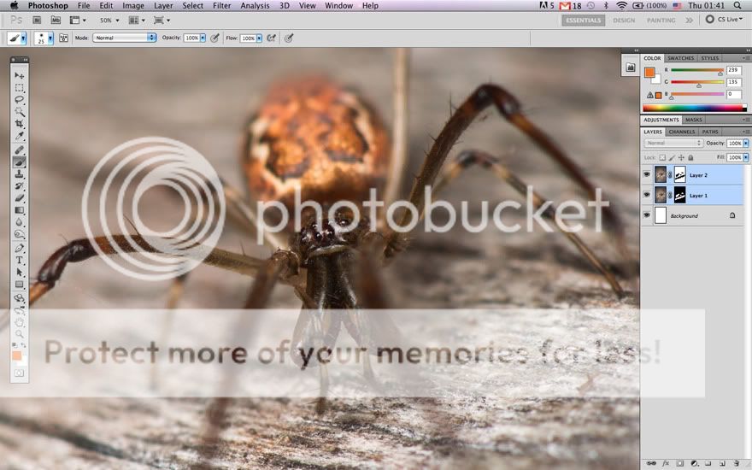
Task: Click the layer styles fx icon
Action: pyautogui.click(x=666, y=463)
